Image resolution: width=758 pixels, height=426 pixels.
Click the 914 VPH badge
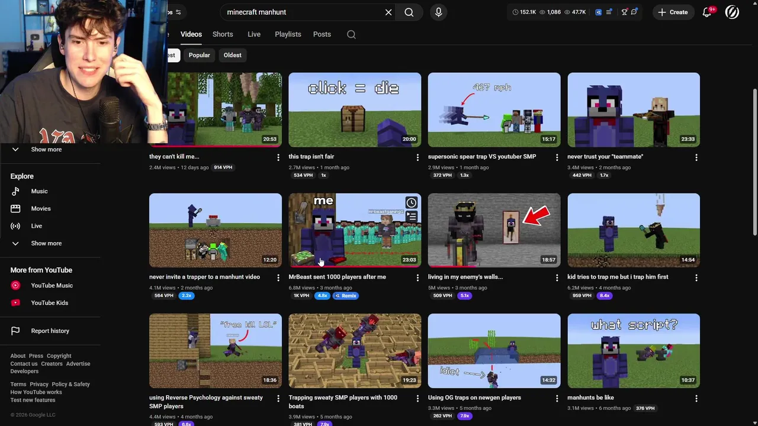[223, 167]
